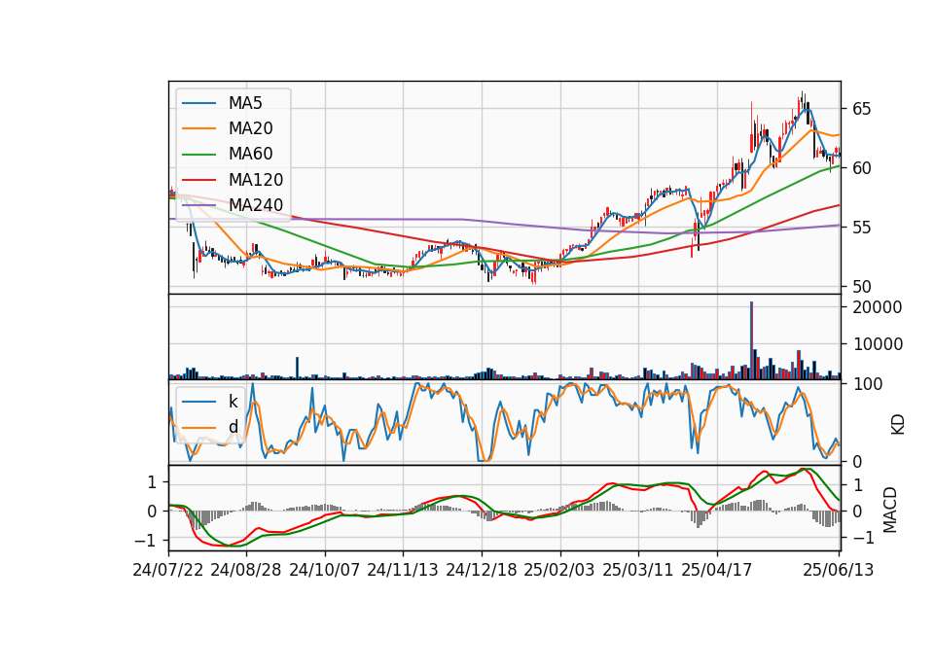Click the price axis value 55
934x671 pixels.
tap(861, 228)
